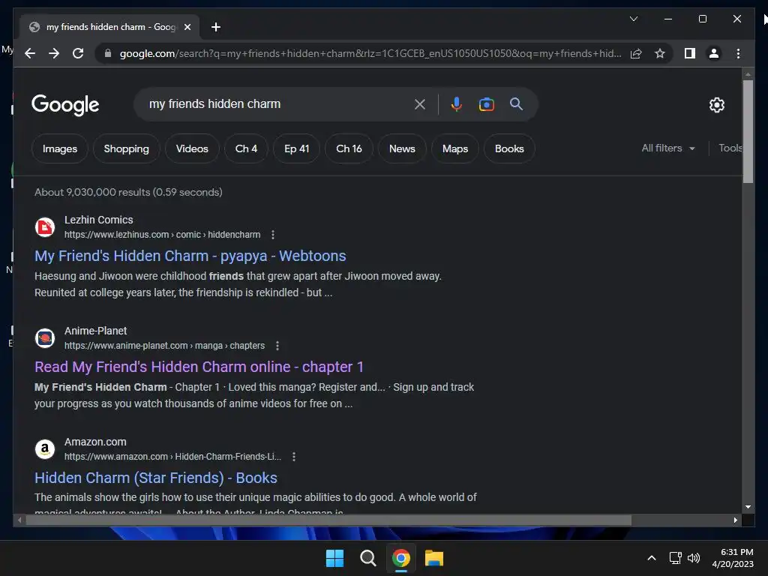Open Lezhin Comics site favicon

coord(45,227)
